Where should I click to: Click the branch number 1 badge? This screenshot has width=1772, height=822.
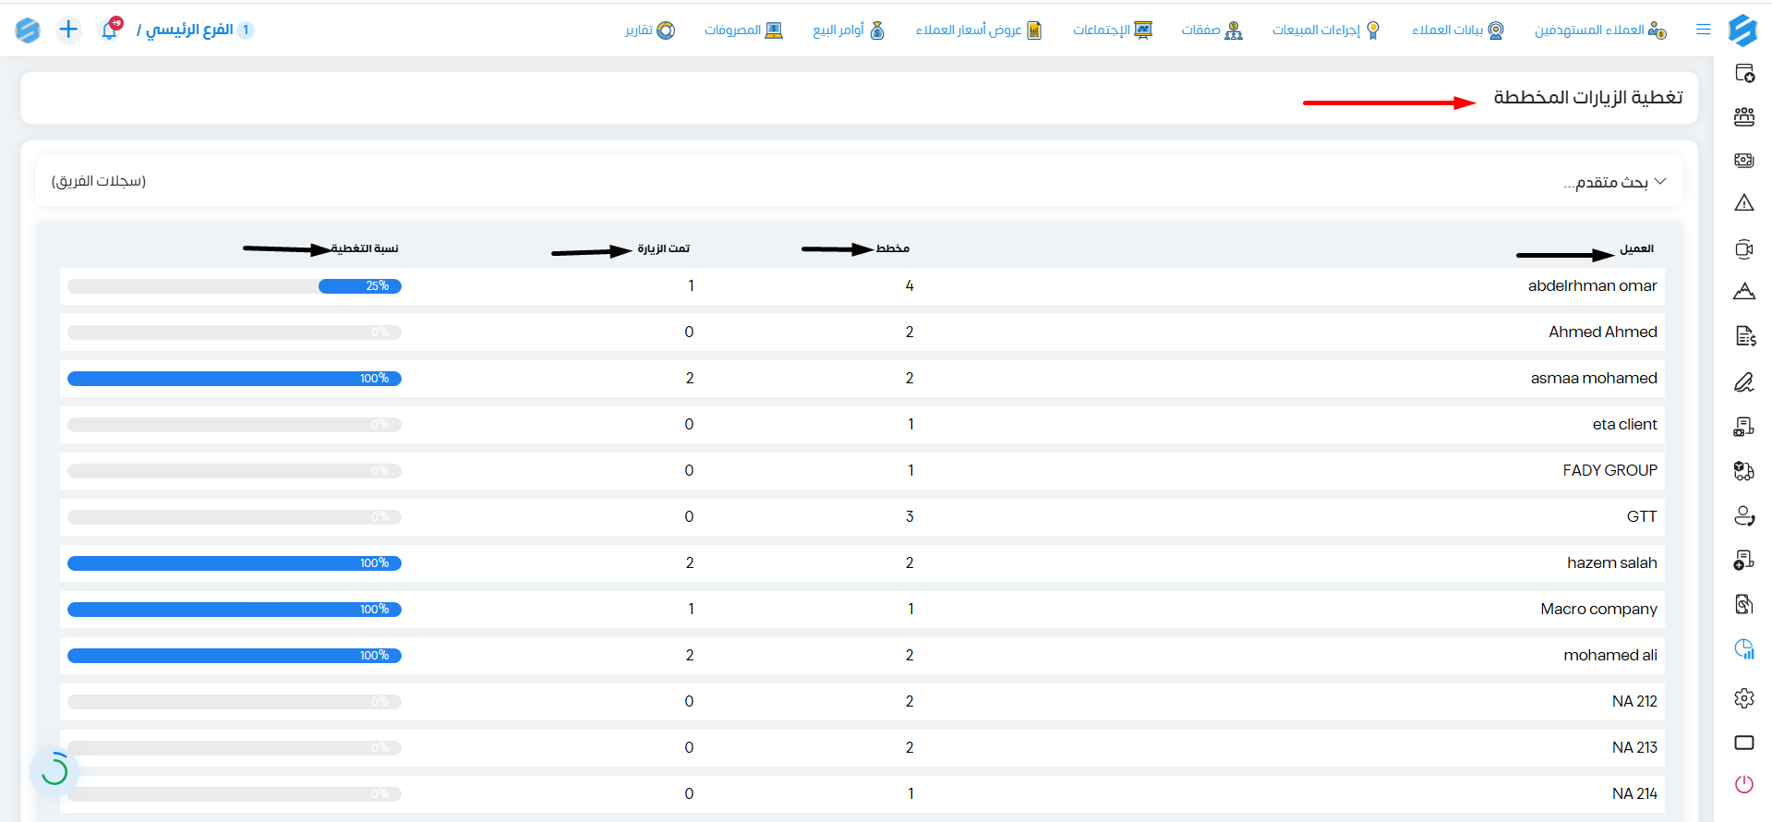pyautogui.click(x=246, y=30)
